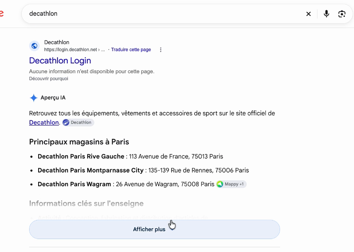Click the globe favicon beside Decathlon result

[x=34, y=46]
